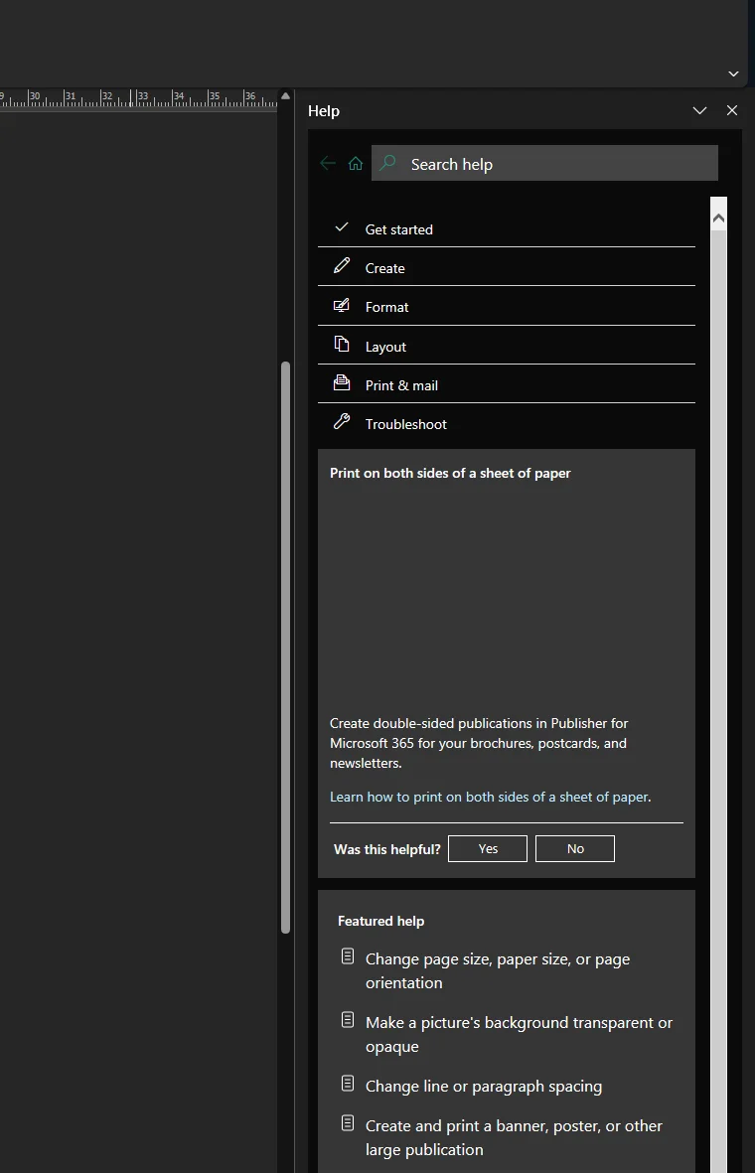The image size is (755, 1173).
Task: Open Learn how to print on both sides link
Action: coord(490,797)
